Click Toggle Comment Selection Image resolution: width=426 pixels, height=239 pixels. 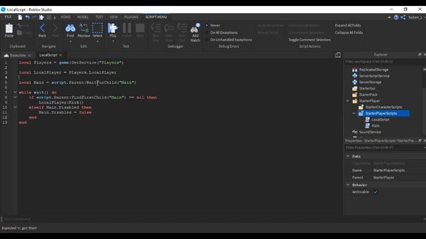[310, 40]
